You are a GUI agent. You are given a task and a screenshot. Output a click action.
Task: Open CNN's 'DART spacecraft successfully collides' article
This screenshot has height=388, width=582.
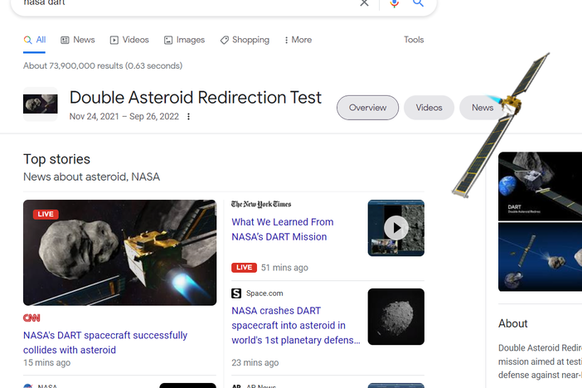105,342
